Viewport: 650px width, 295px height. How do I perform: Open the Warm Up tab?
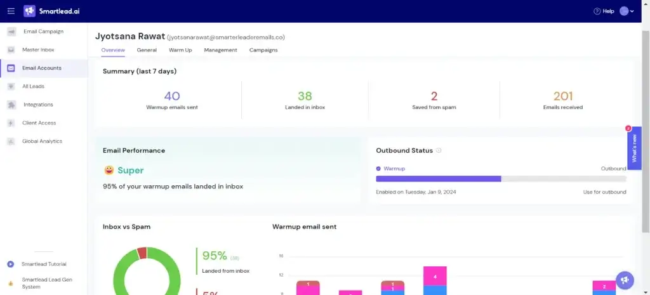(180, 49)
